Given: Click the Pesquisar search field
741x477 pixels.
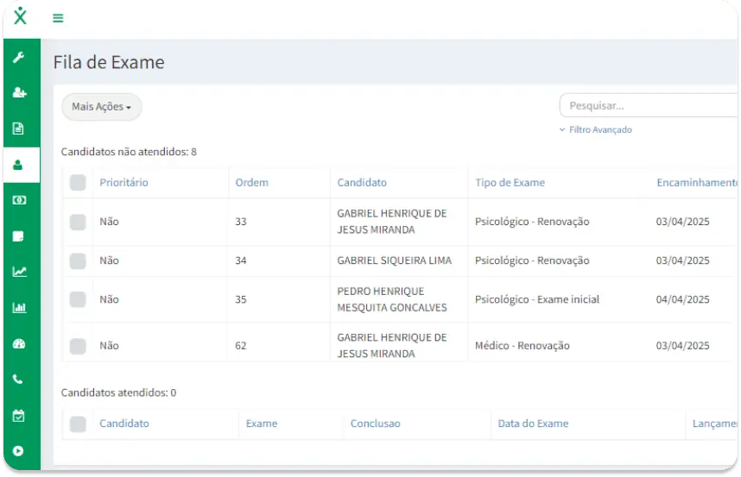Looking at the screenshot, I should tap(649, 106).
